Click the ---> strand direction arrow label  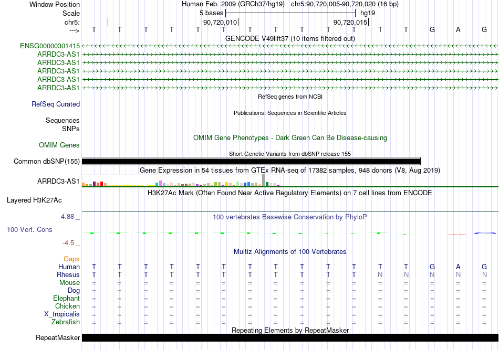pos(74,30)
